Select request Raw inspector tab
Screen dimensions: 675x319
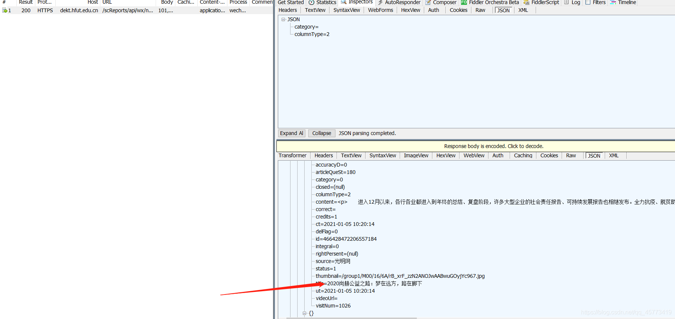[480, 10]
